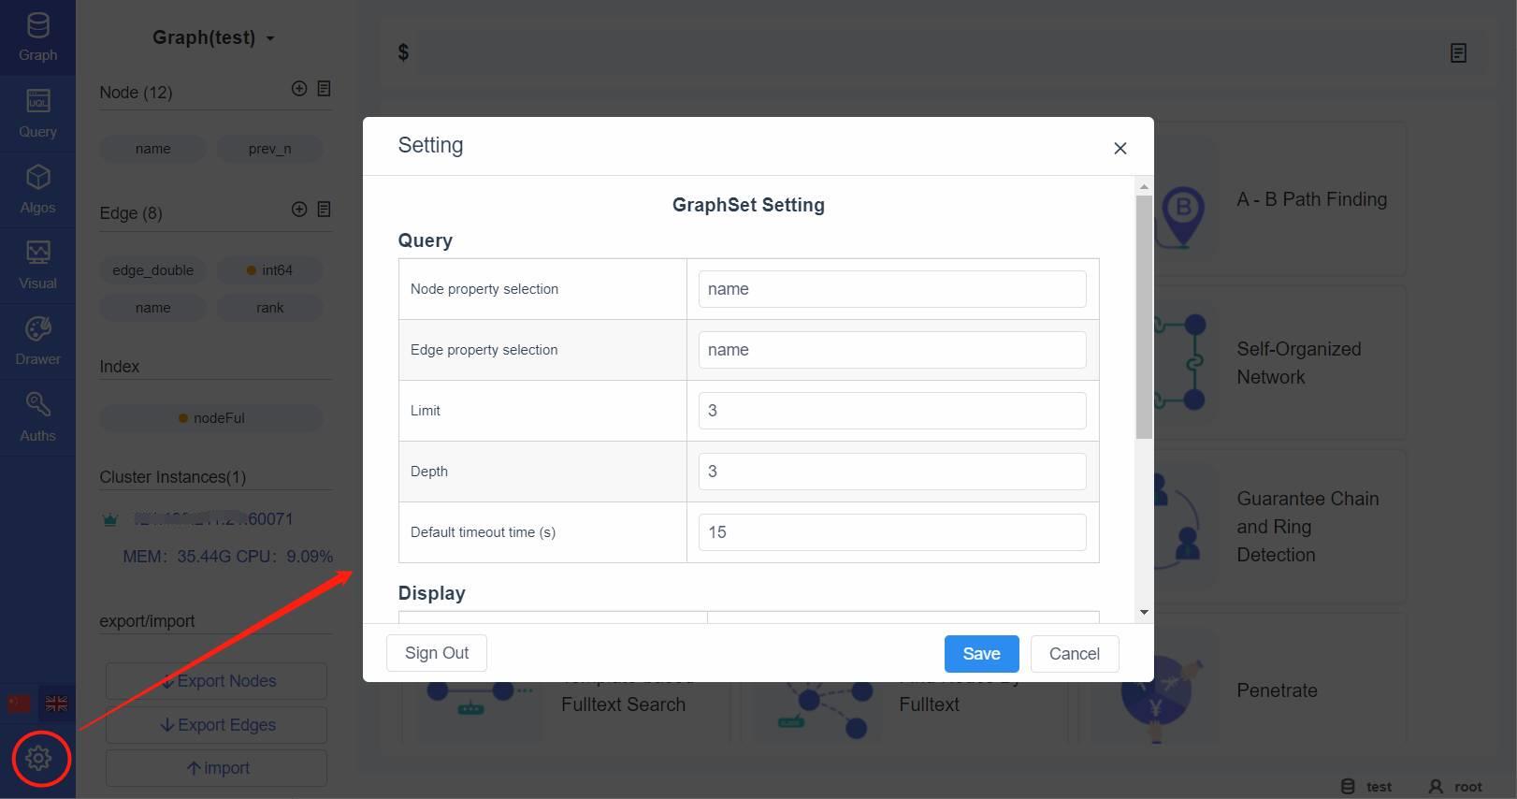Close the Setting dialog with X
Screen dimensions: 1517x799
coord(1120,148)
